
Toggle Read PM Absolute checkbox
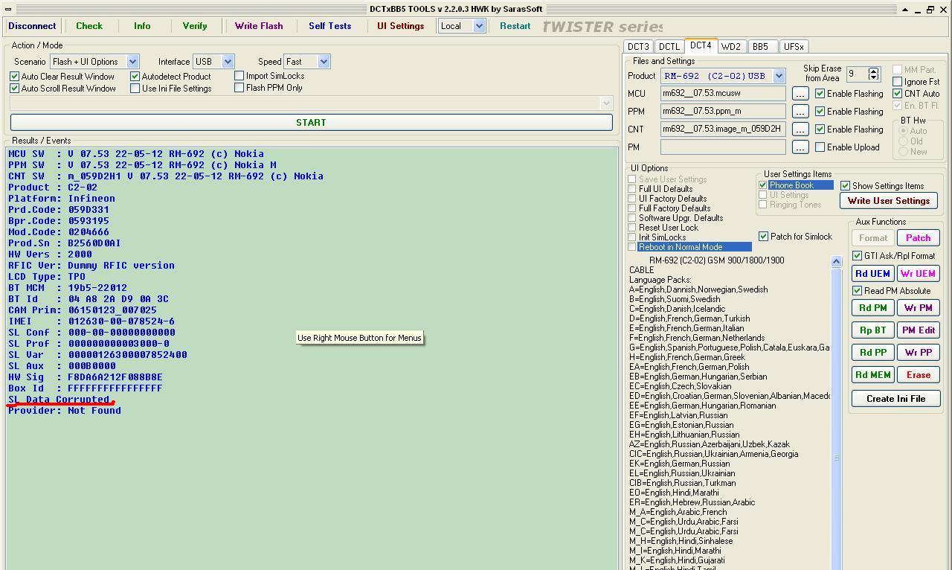point(857,291)
